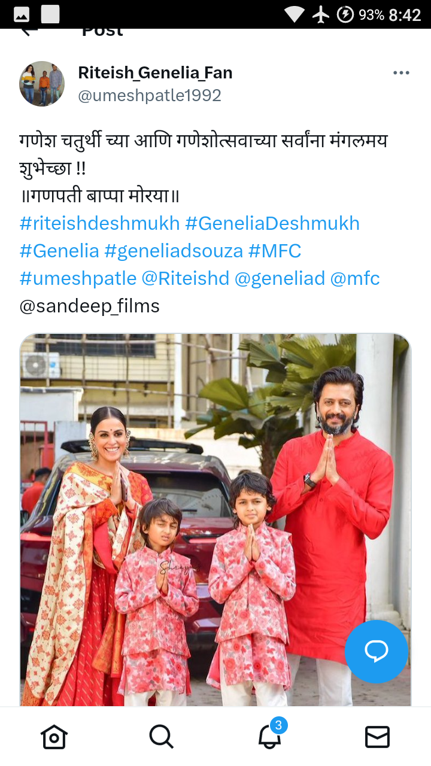The width and height of the screenshot is (431, 766).
Task: Open the #GeneliaDeshmukh hashtag
Action: [x=272, y=223]
